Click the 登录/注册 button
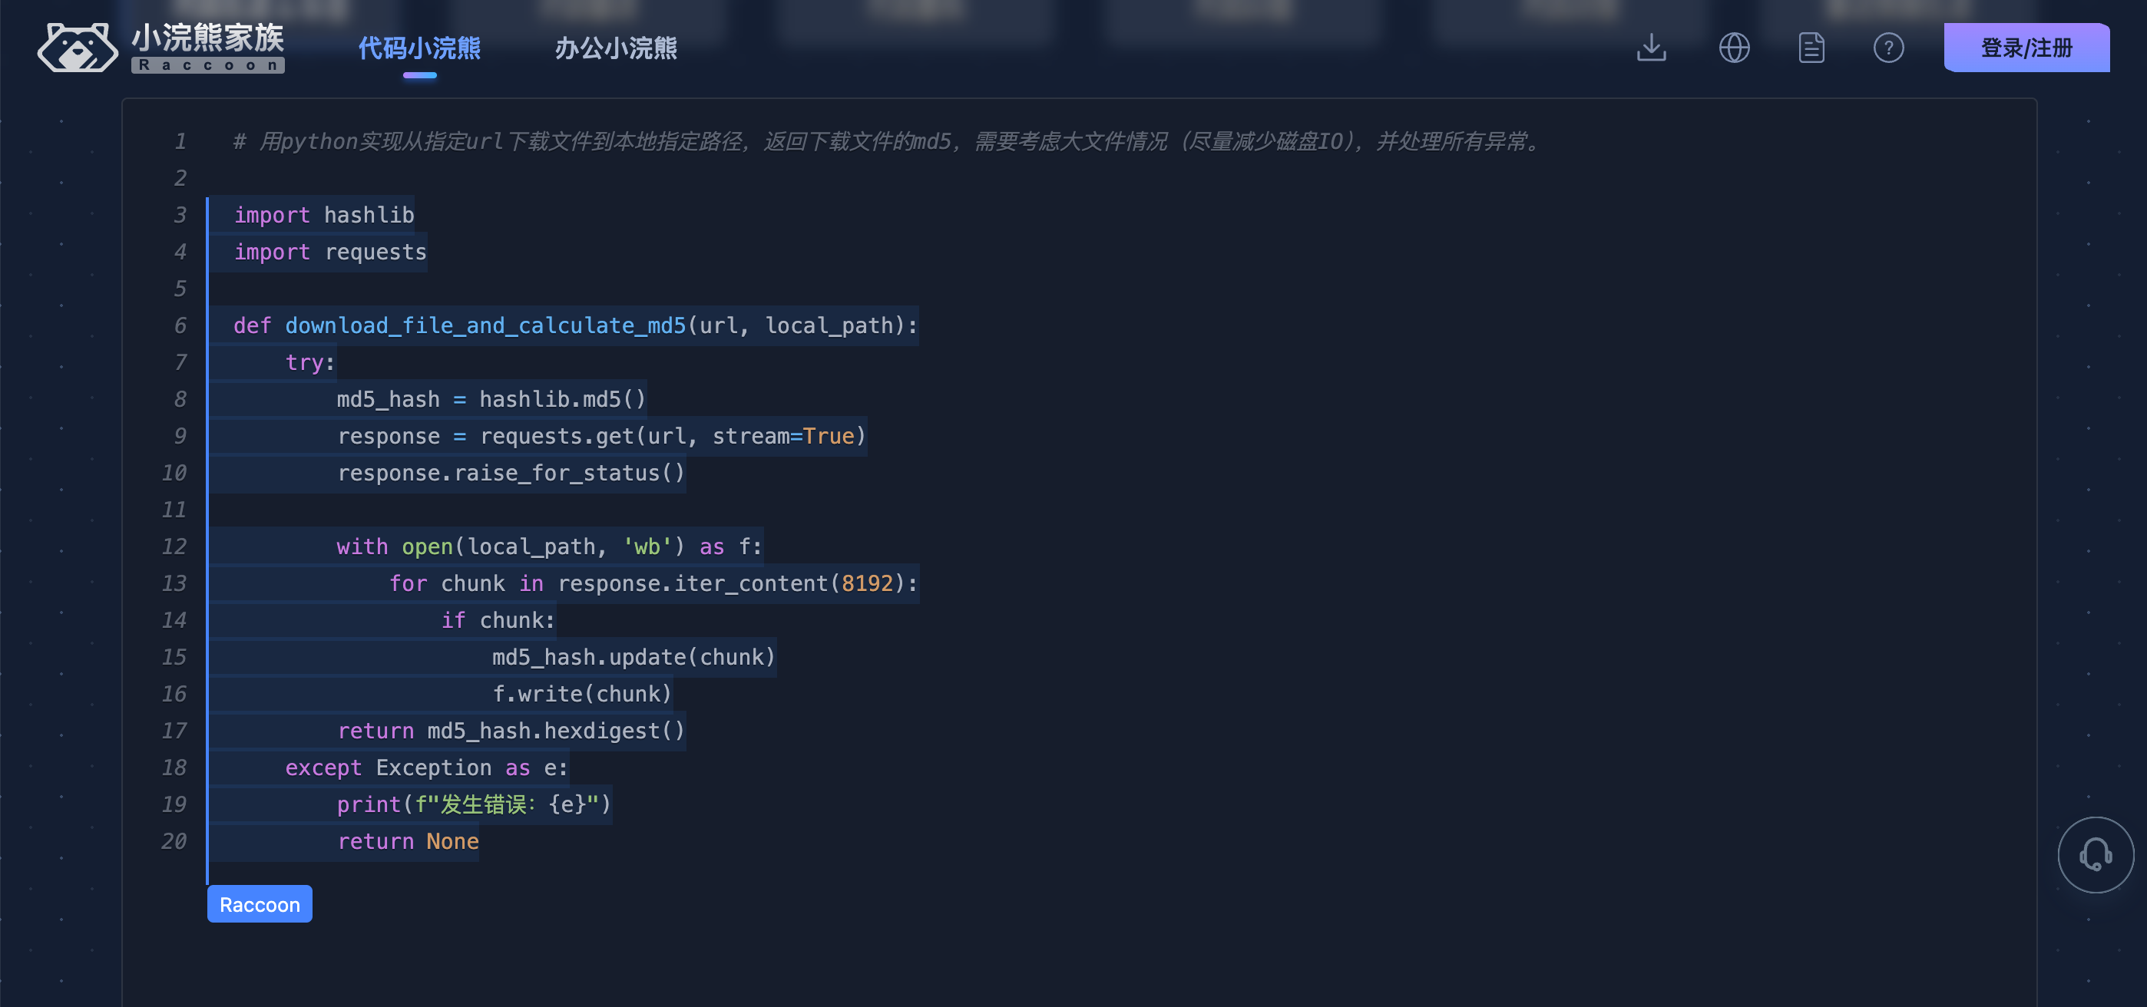 (x=2026, y=48)
